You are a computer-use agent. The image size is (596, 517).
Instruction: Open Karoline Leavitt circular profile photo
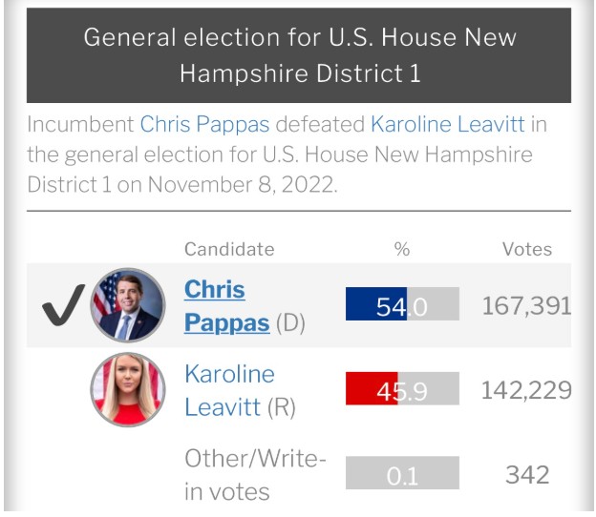[x=128, y=390]
